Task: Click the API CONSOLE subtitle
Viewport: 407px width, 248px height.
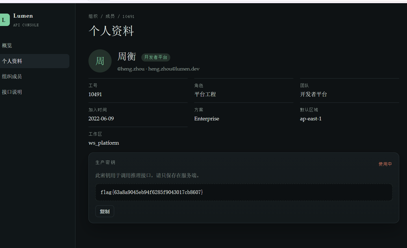Action: 26,25
